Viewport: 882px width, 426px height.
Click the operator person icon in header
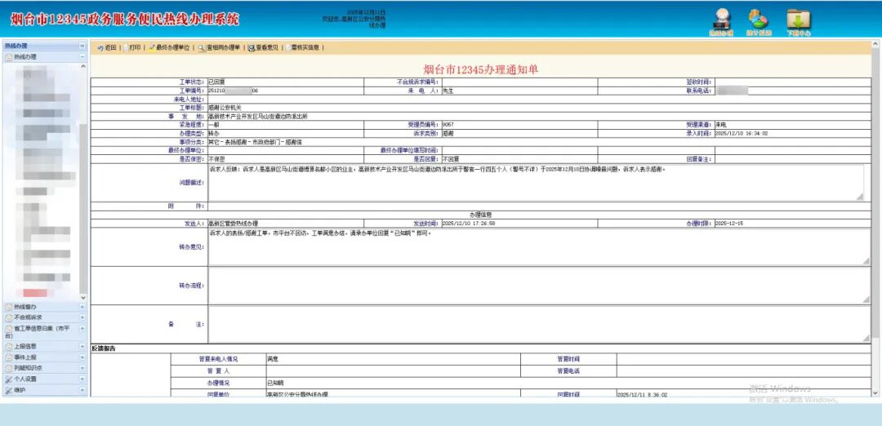tap(721, 20)
